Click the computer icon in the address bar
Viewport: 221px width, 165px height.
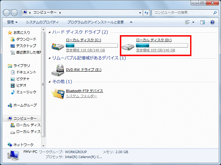(25, 13)
